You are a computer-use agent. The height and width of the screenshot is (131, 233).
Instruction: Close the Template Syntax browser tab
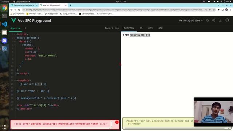pyautogui.click(x=37, y=5)
